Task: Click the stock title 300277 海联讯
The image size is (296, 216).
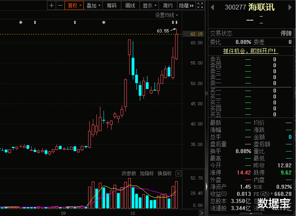Action: coord(249,7)
